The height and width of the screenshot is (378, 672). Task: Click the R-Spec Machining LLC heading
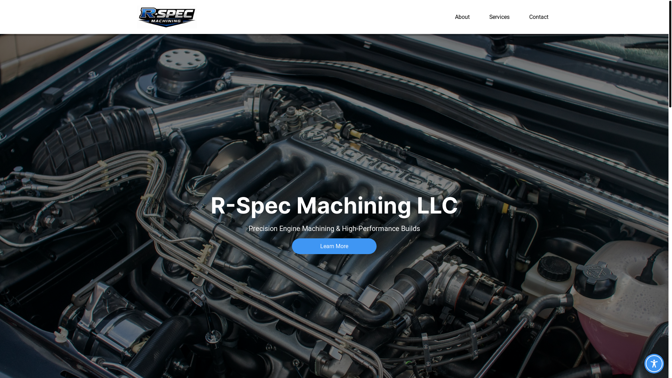pyautogui.click(x=334, y=205)
